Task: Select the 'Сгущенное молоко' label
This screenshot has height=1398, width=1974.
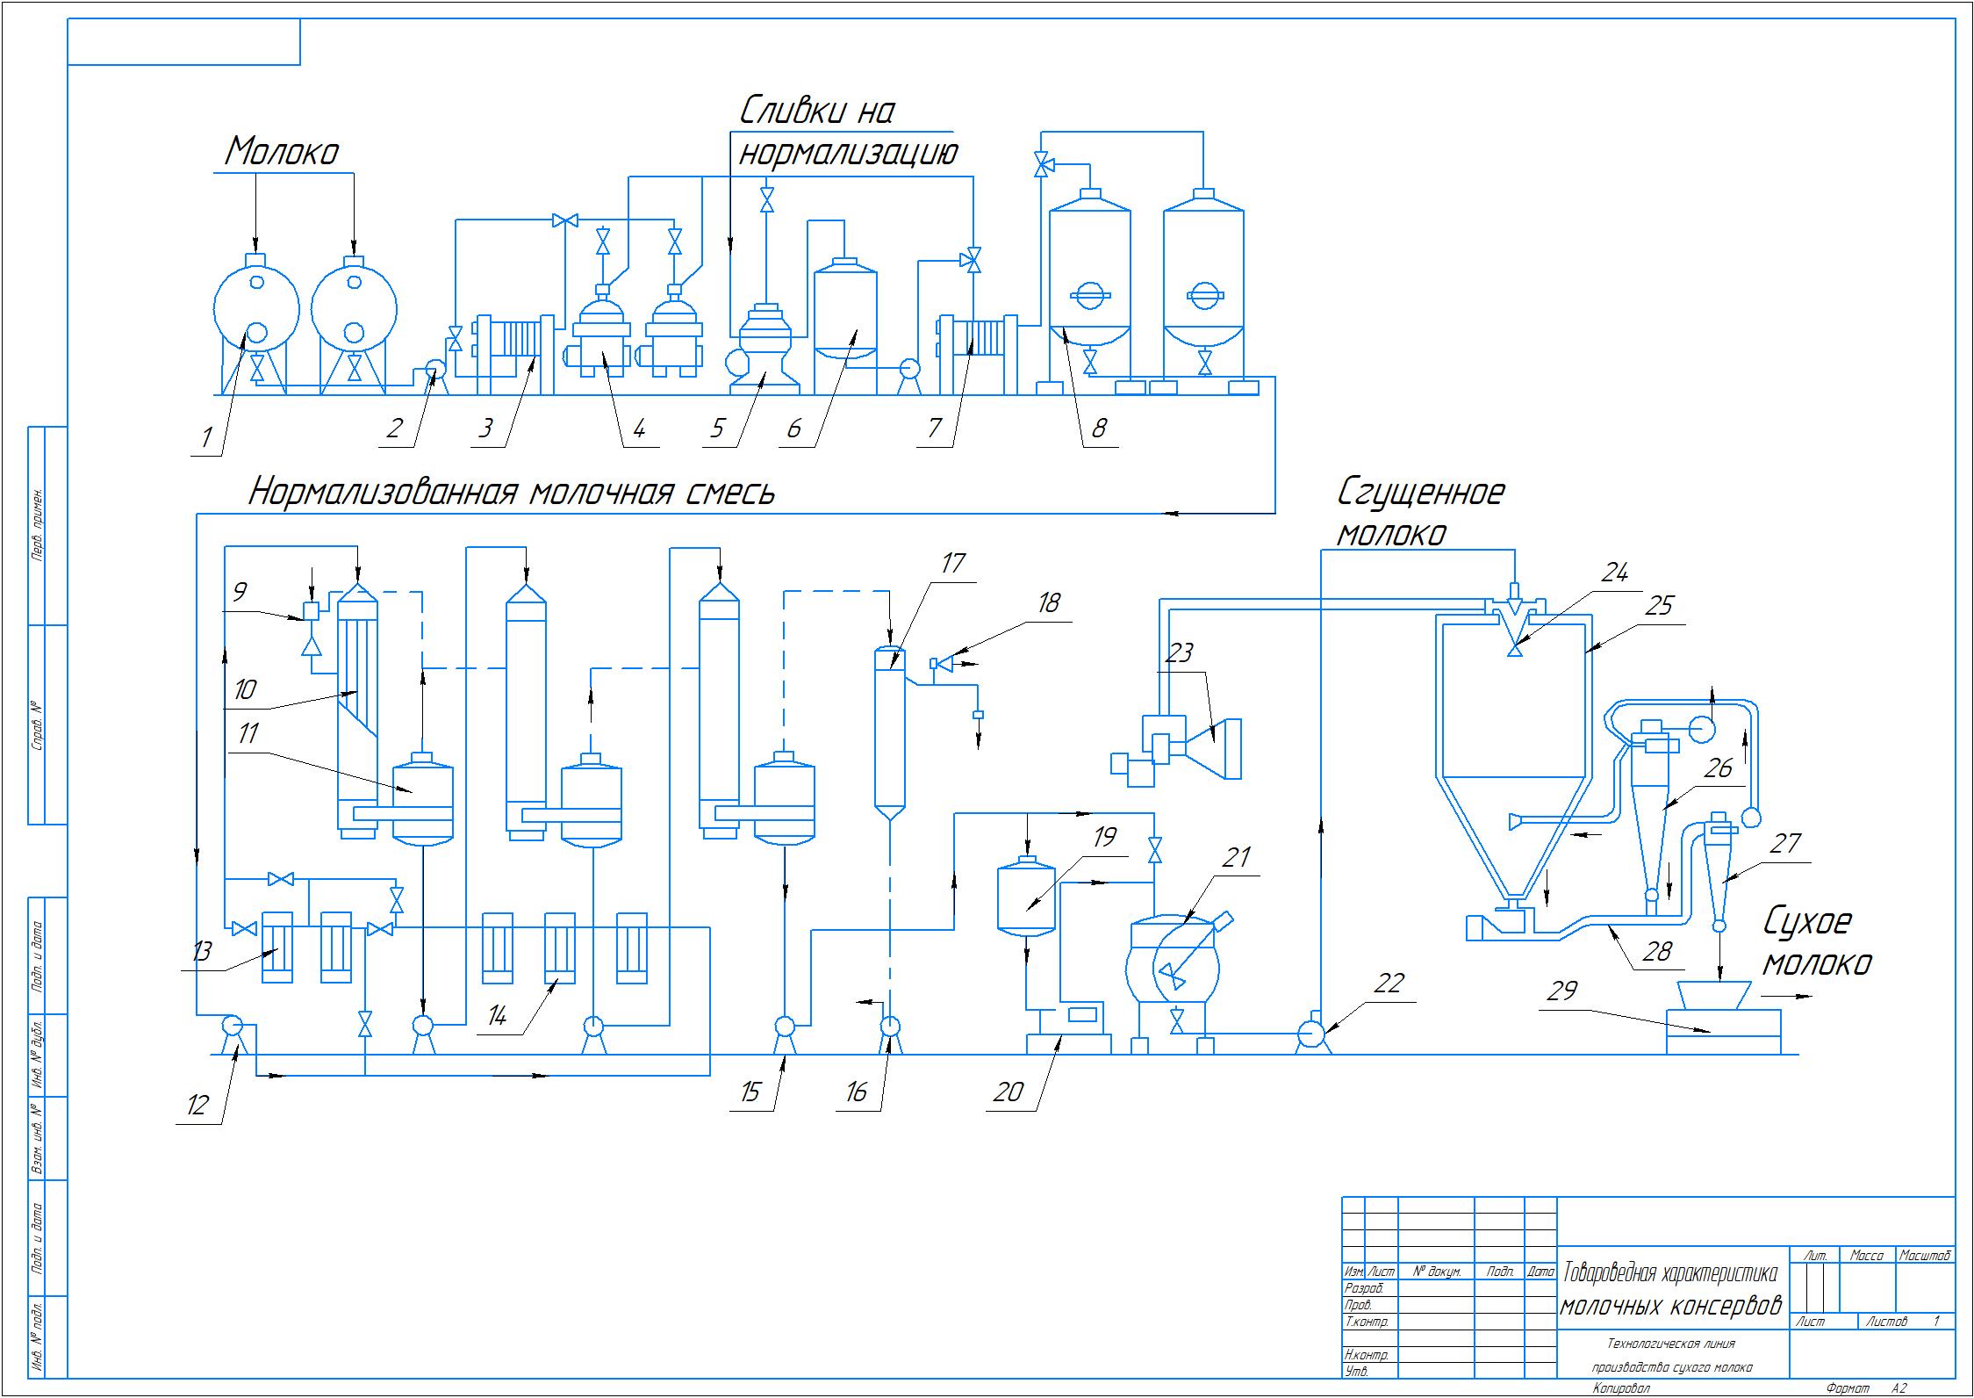Action: click(x=1420, y=512)
